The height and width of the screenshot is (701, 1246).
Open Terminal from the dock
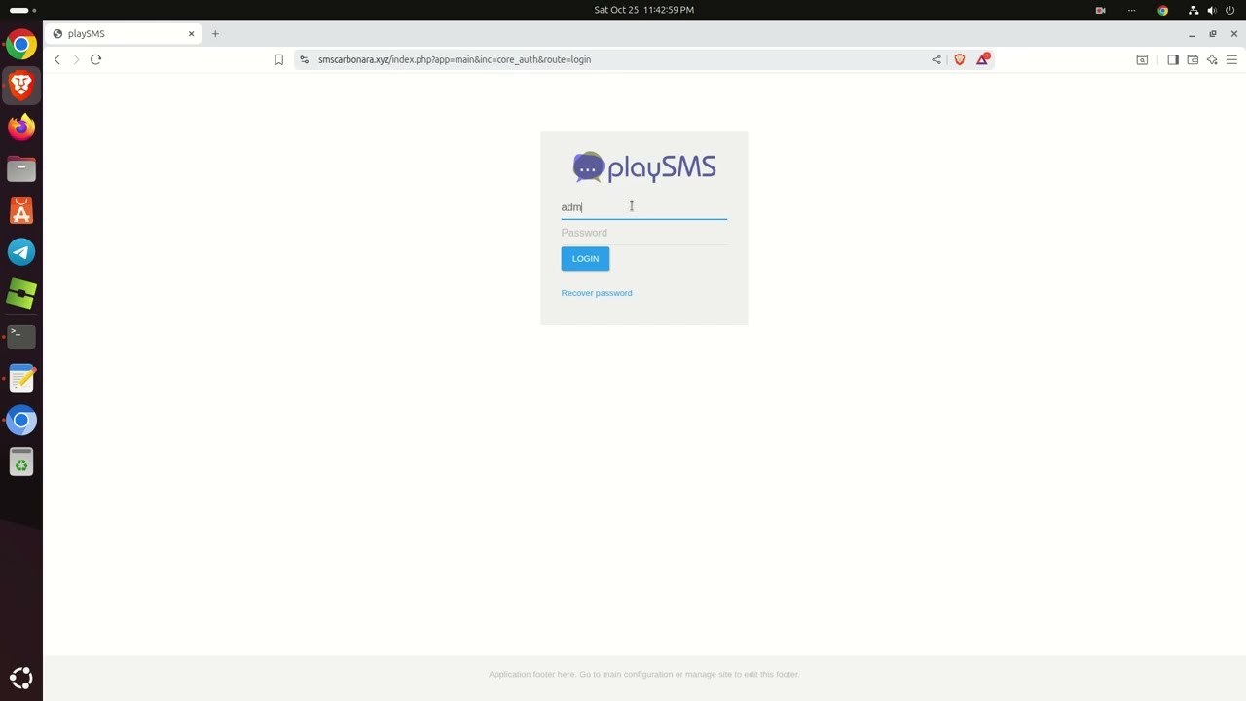point(21,336)
